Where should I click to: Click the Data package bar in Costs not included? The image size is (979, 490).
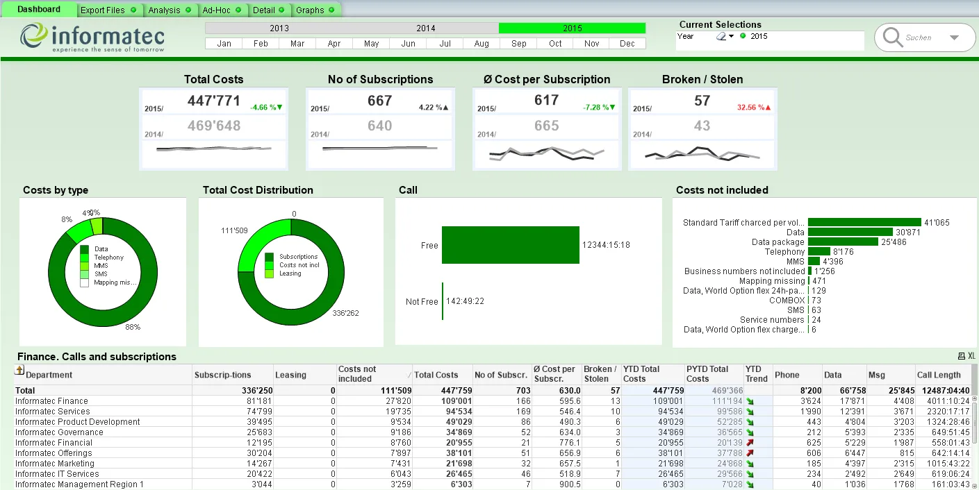click(843, 242)
